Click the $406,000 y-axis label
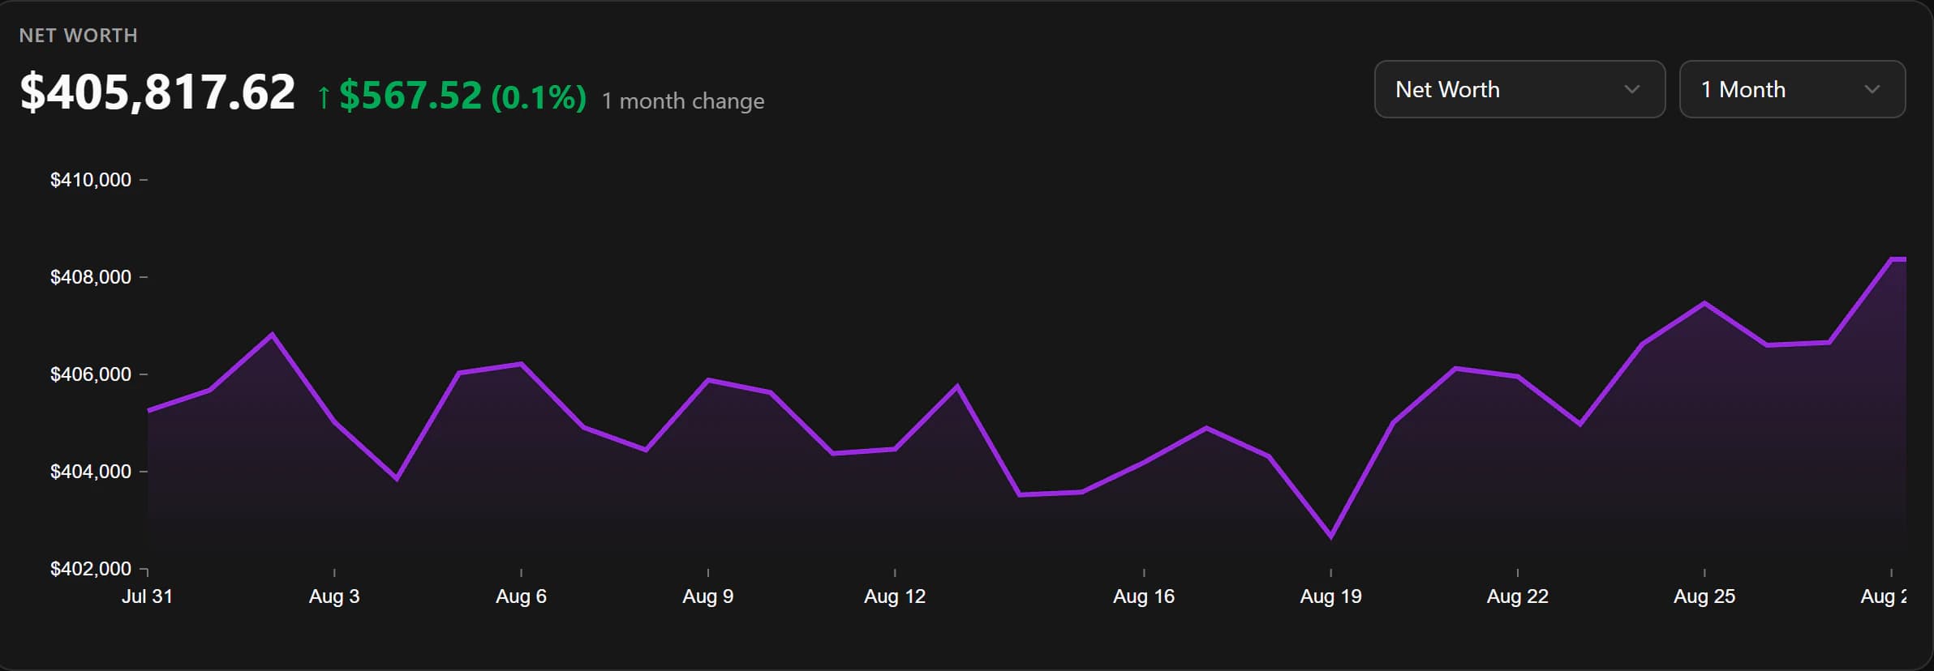 click(91, 374)
